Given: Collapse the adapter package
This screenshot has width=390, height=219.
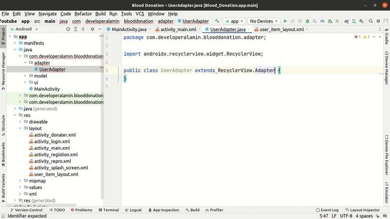Looking at the screenshot, I should coord(25,63).
